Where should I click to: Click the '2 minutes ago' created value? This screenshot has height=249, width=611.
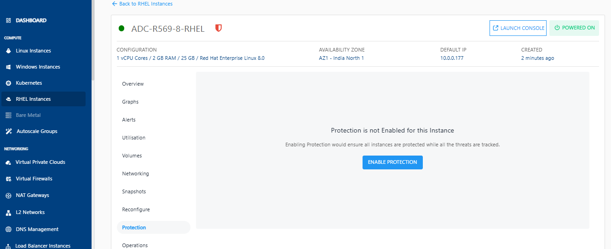[537, 58]
